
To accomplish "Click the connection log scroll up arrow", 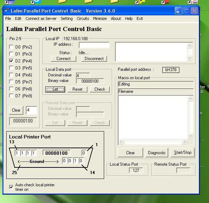I will point(190,46).
